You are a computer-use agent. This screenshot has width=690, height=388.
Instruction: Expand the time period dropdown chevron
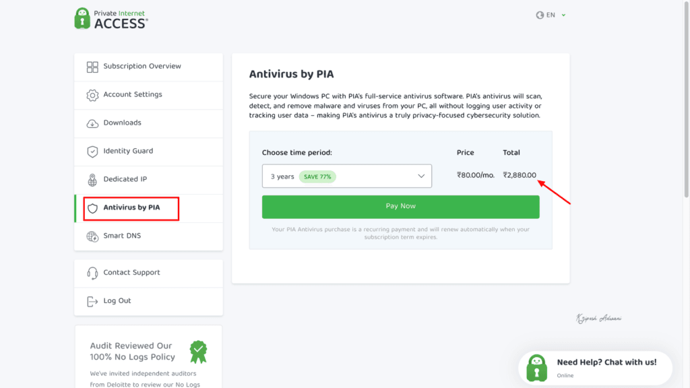(x=421, y=176)
